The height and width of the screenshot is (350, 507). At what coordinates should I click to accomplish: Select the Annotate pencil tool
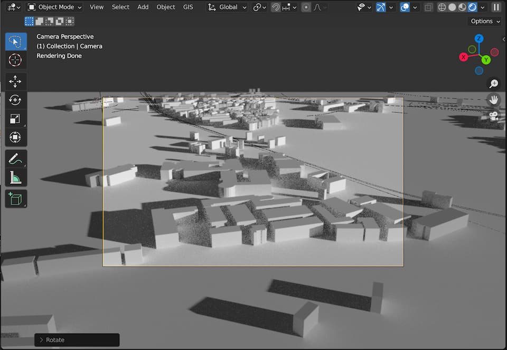[x=15, y=159]
